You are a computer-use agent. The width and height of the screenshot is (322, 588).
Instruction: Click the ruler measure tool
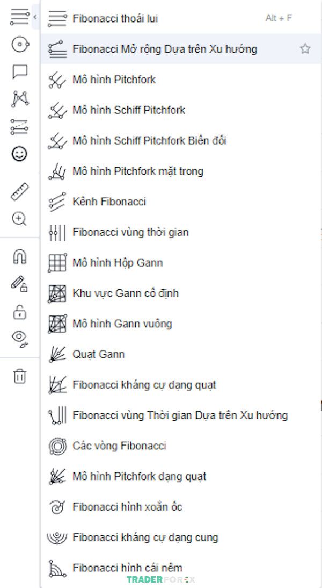tap(20, 192)
